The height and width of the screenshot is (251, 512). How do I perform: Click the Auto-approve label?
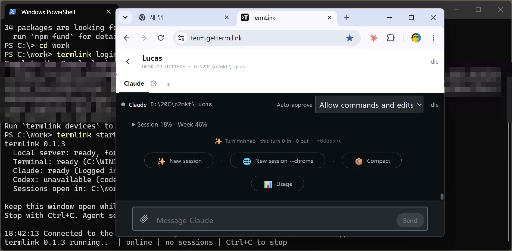tap(294, 105)
